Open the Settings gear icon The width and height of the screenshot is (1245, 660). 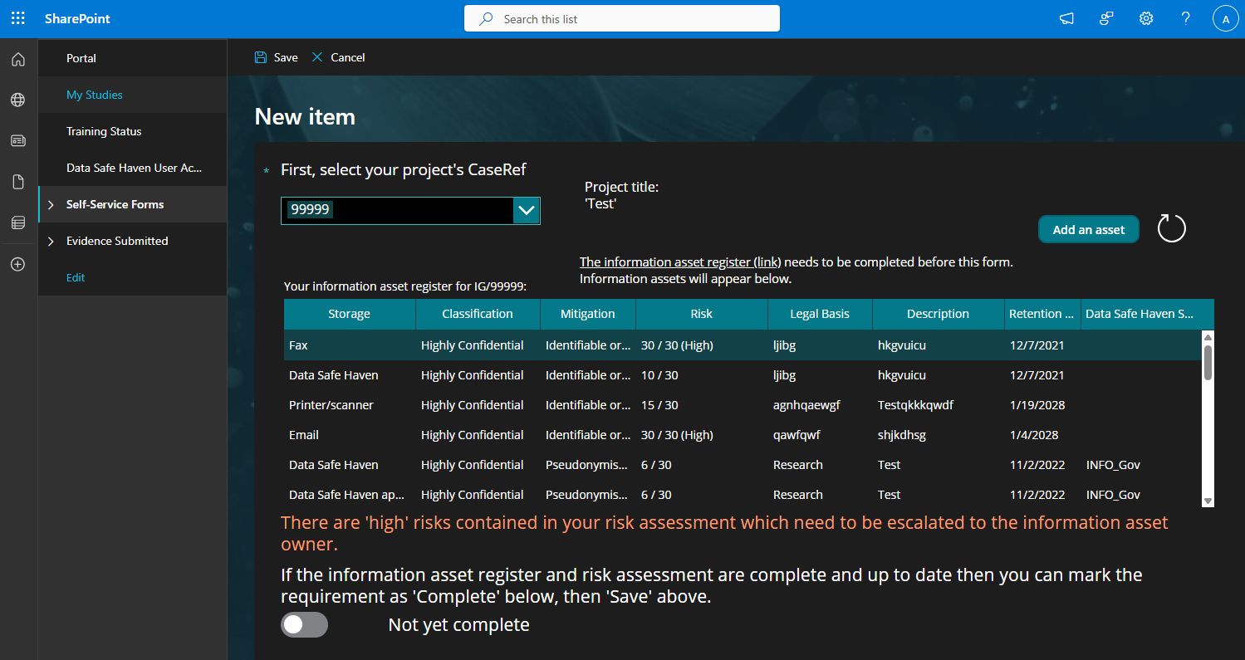[1146, 18]
